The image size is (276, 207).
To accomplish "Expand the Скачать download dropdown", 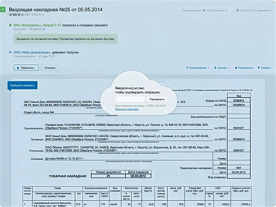I will click(x=222, y=68).
